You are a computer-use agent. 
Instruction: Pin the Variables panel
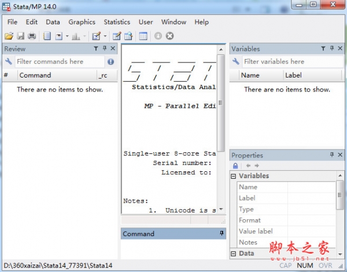332,48
